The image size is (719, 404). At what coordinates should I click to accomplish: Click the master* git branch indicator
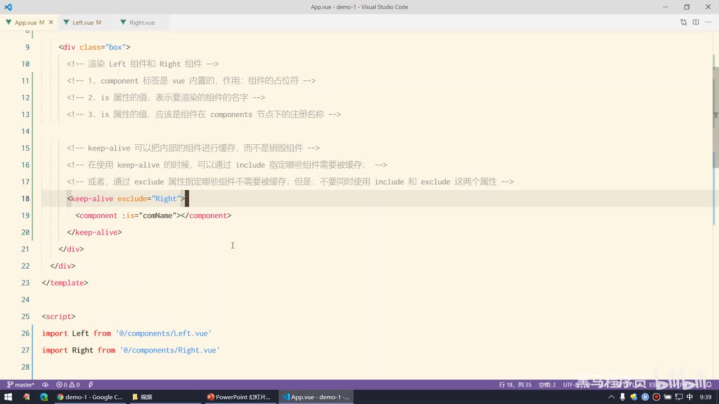[21, 385]
